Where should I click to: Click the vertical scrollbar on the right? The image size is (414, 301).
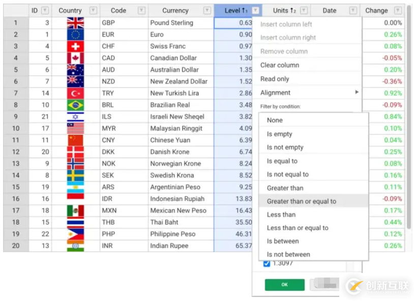[x=408, y=117]
